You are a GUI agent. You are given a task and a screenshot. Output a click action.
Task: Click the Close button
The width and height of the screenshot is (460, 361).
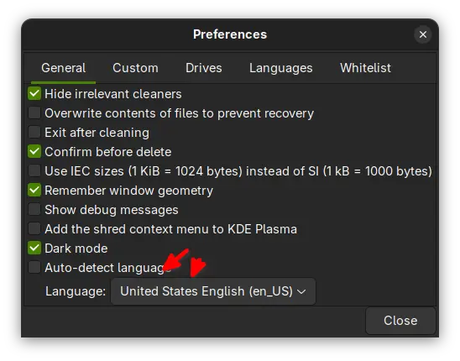(400, 321)
